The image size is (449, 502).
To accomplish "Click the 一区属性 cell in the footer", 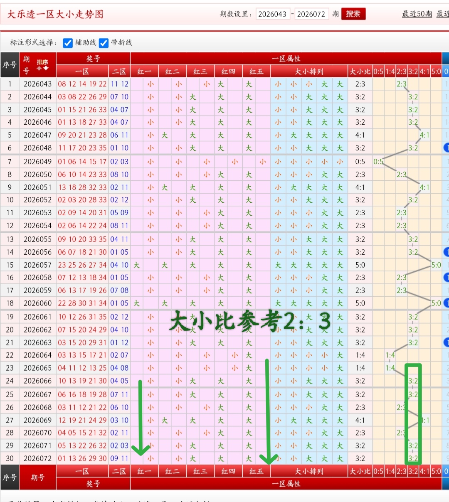I will (286, 484).
